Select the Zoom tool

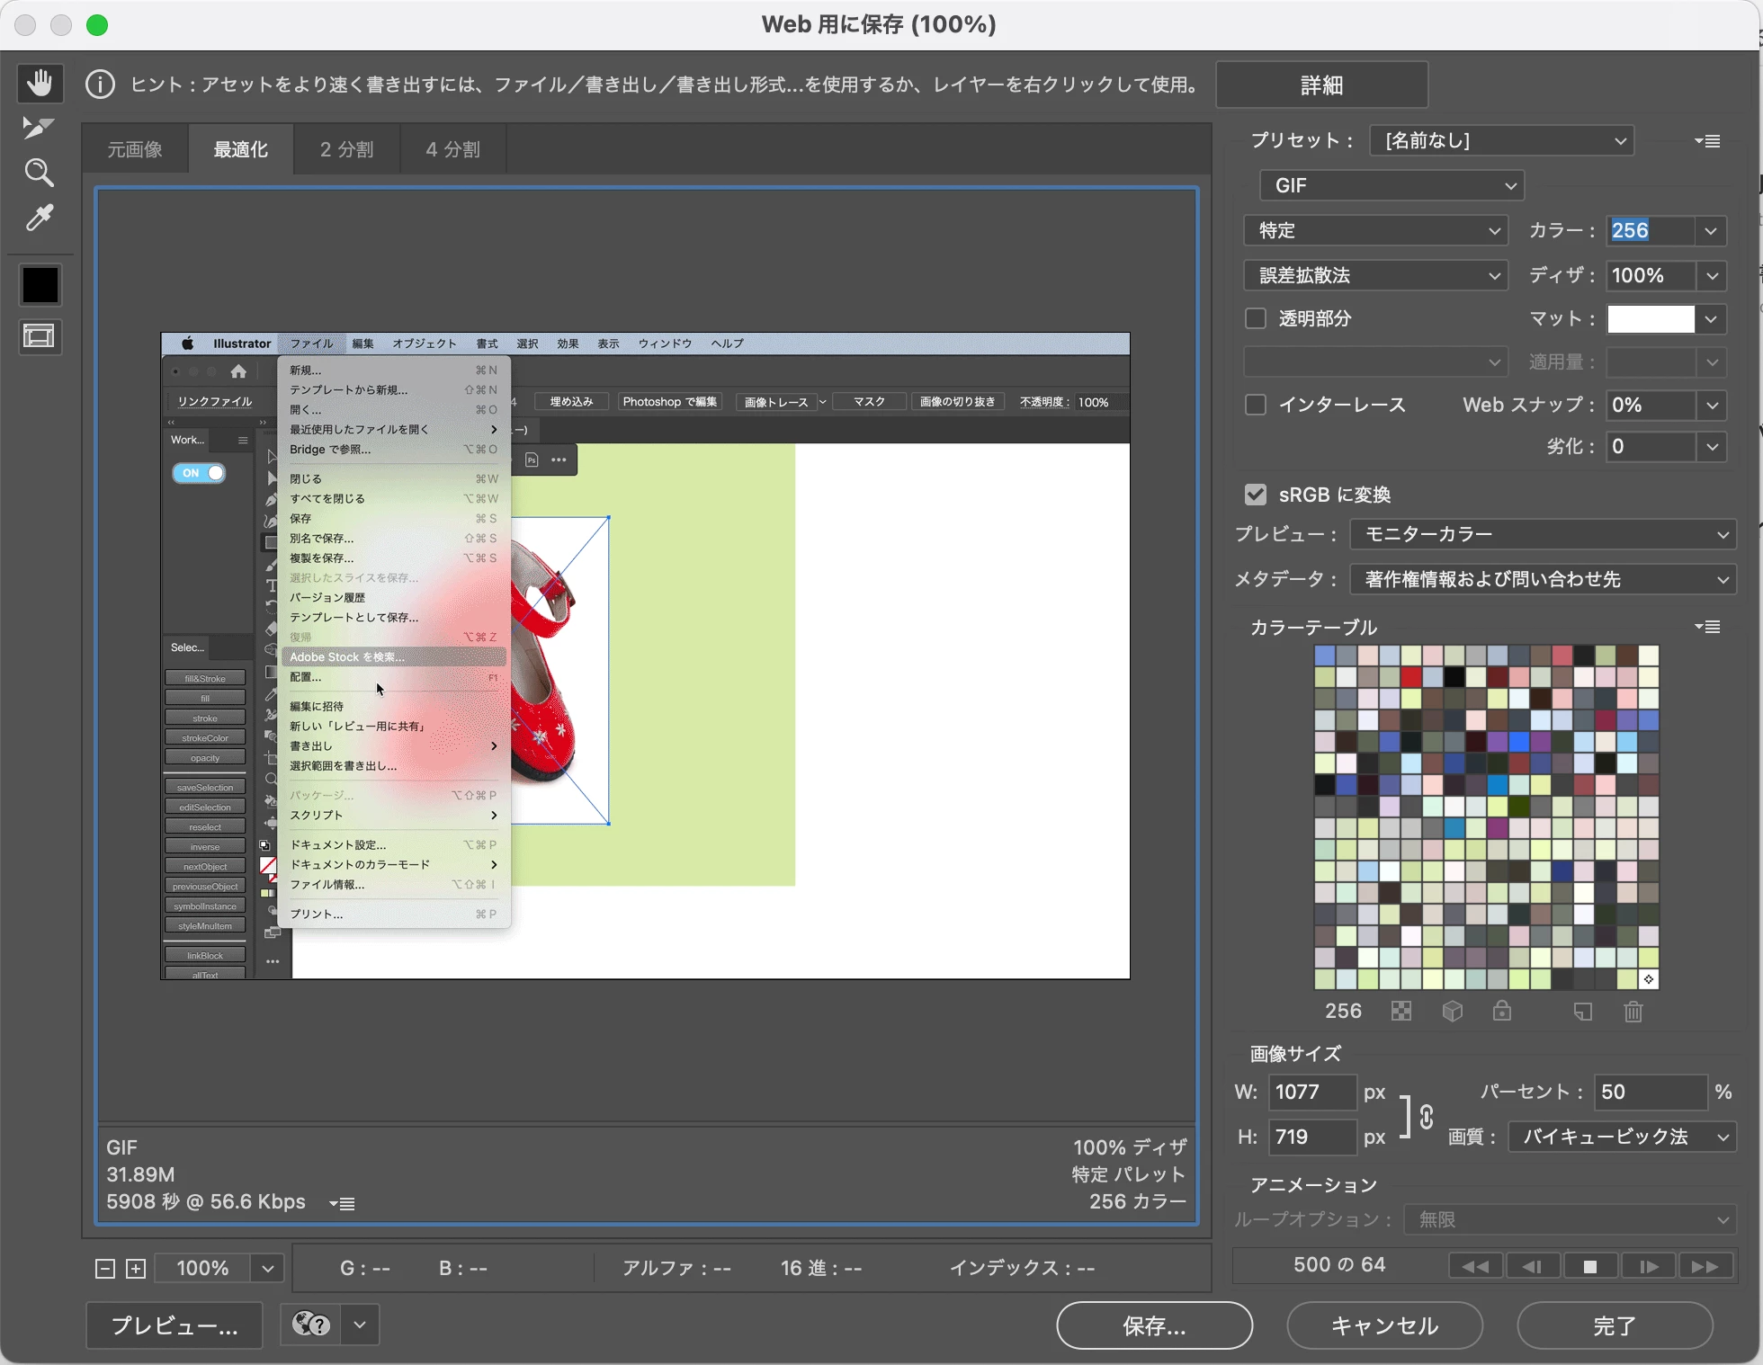40,173
